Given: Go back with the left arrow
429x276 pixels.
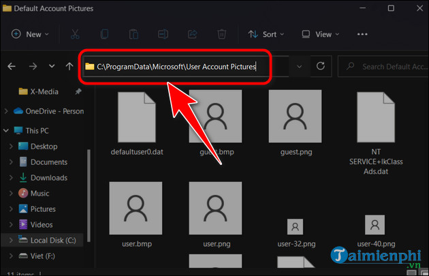Looking at the screenshot, I should pyautogui.click(x=12, y=66).
